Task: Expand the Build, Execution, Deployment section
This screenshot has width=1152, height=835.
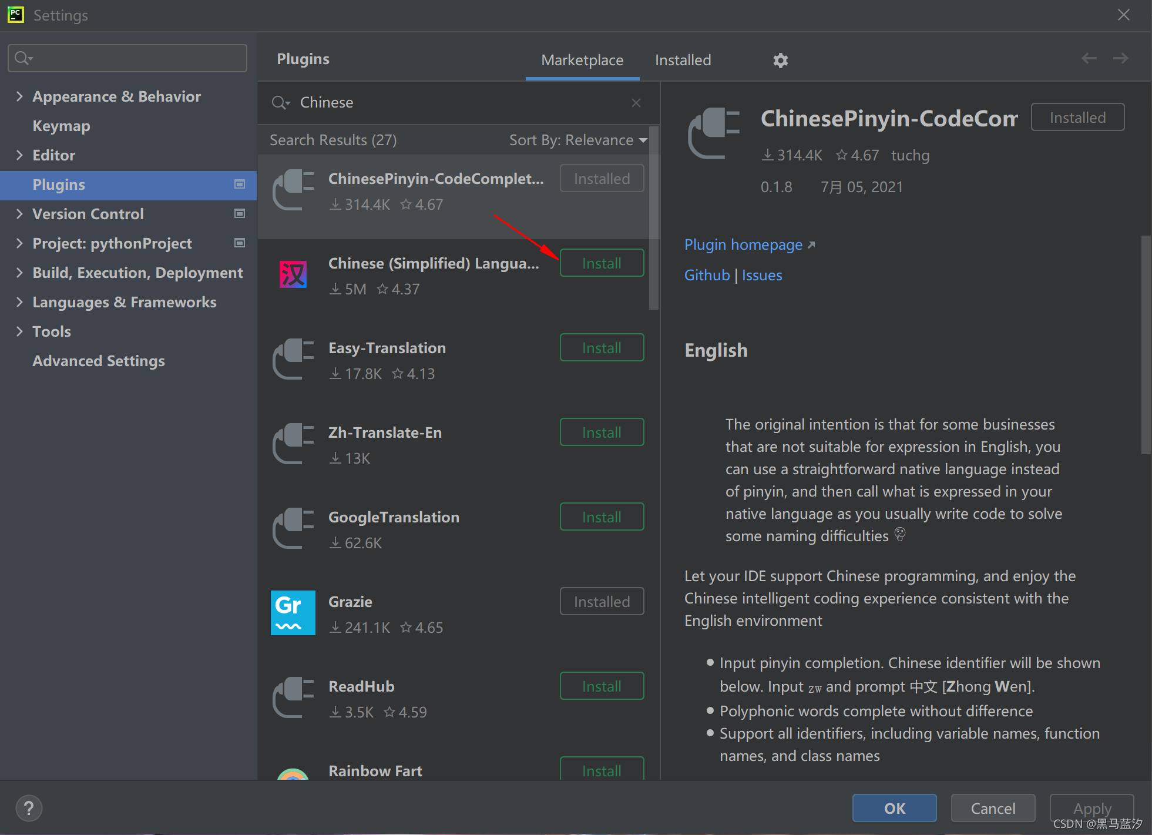Action: click(19, 273)
